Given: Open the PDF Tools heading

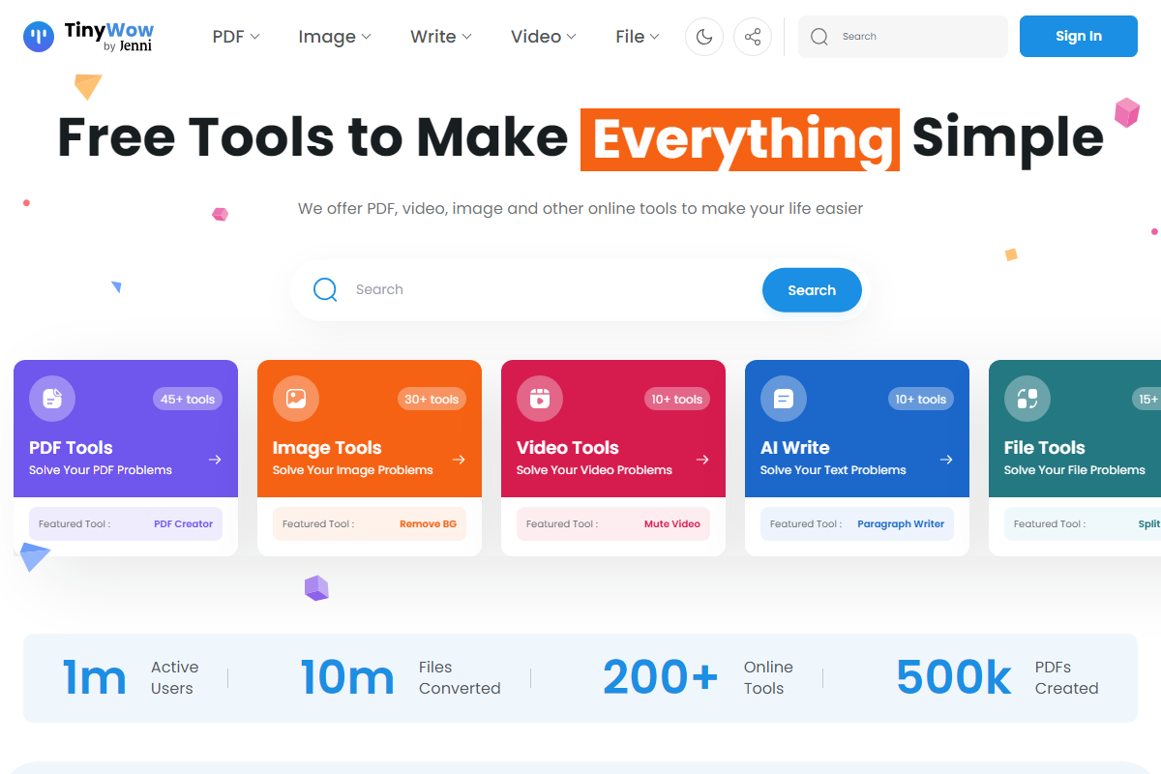Looking at the screenshot, I should point(71,448).
